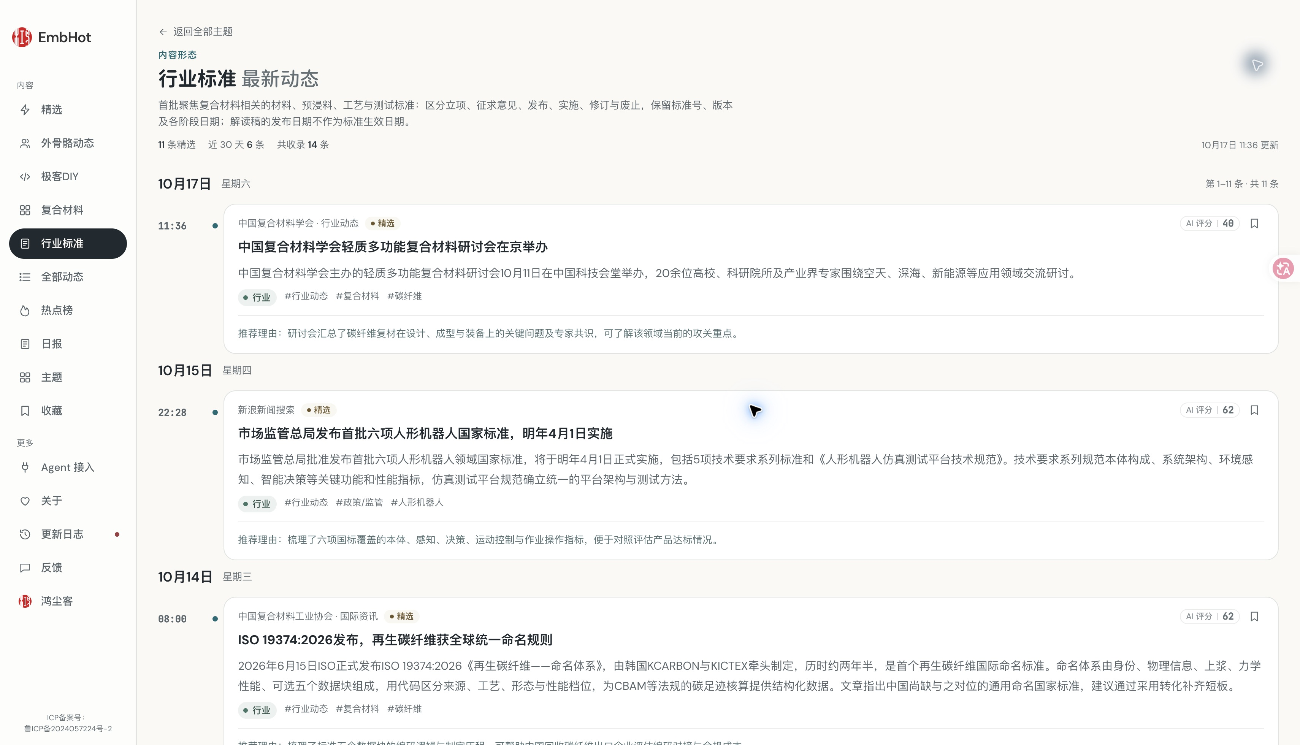The width and height of the screenshot is (1300, 745).
Task: Click the 近 30 天 6 条 counter
Action: [236, 145]
